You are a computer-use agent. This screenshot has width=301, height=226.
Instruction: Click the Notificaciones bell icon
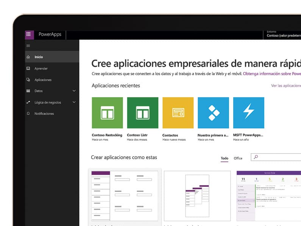coord(28,113)
